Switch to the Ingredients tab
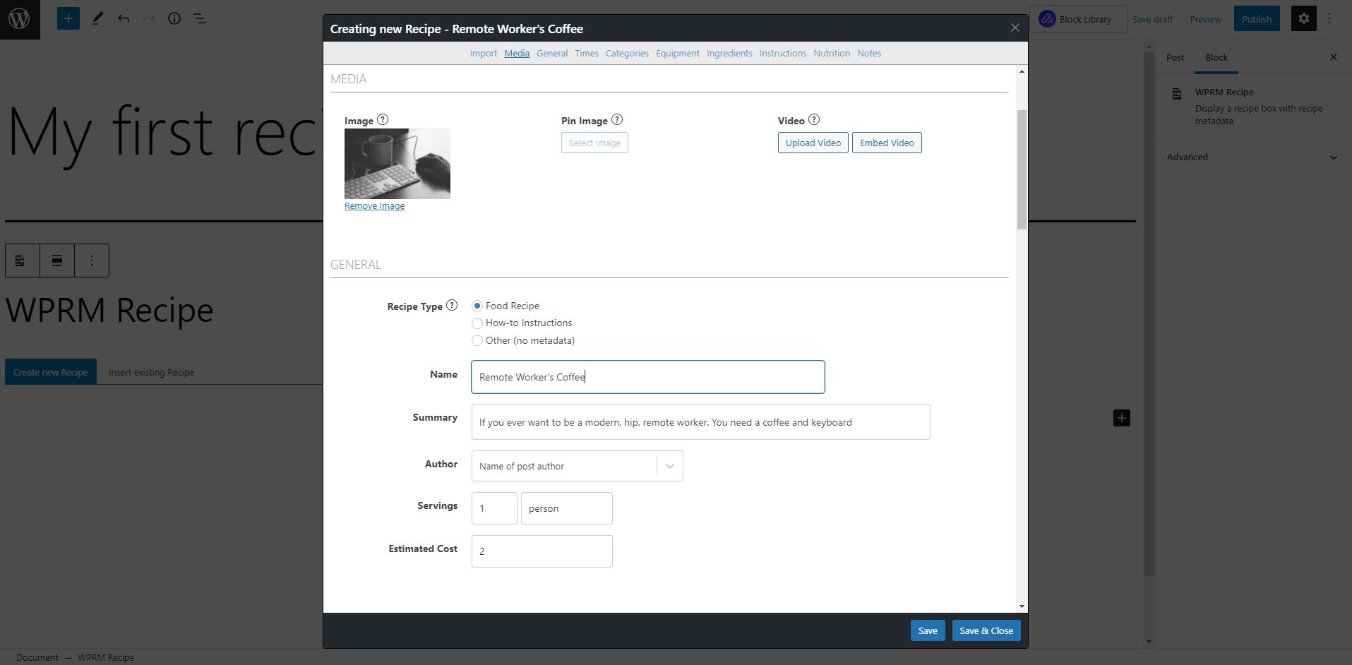Viewport: 1352px width, 665px height. (729, 53)
